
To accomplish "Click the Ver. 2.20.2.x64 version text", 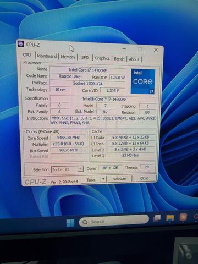I will 64,182.
